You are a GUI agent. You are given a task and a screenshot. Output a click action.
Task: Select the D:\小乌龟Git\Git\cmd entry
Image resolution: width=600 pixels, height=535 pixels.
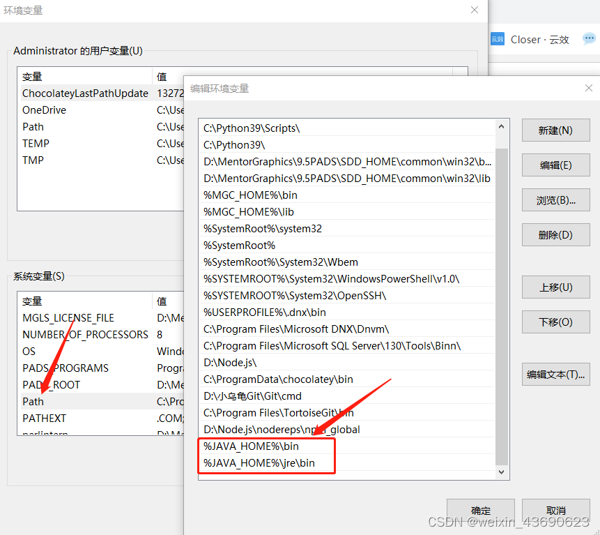347,396
